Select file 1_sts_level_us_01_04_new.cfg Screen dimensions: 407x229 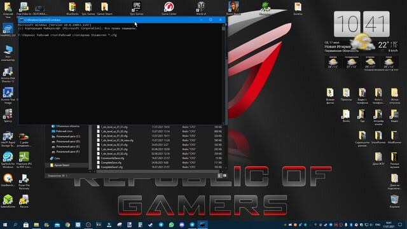117,140
